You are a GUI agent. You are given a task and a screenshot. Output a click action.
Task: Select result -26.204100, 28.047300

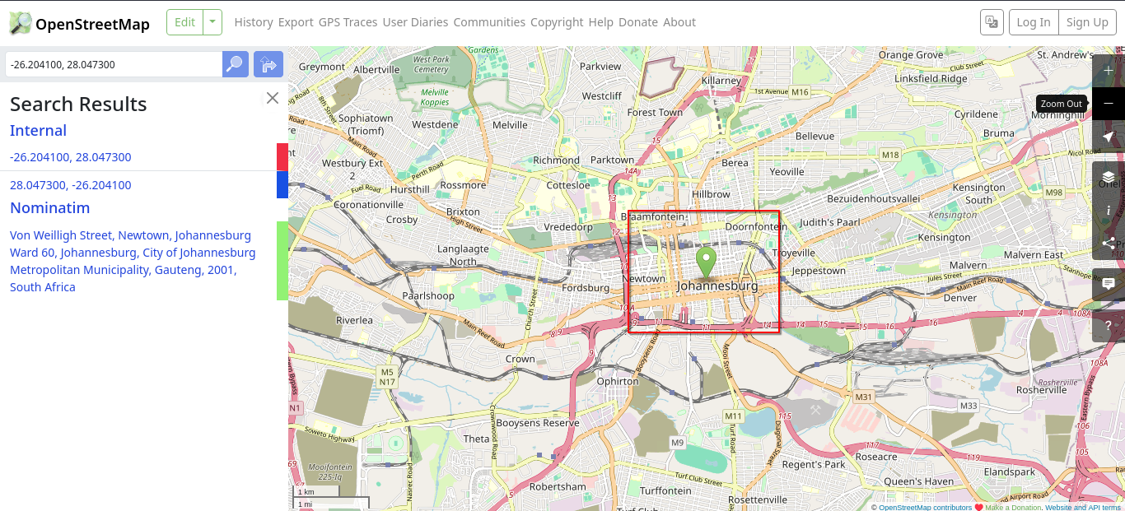[71, 157]
